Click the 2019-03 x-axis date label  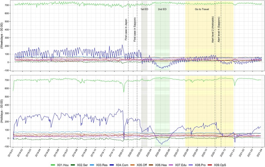[29, 154]
